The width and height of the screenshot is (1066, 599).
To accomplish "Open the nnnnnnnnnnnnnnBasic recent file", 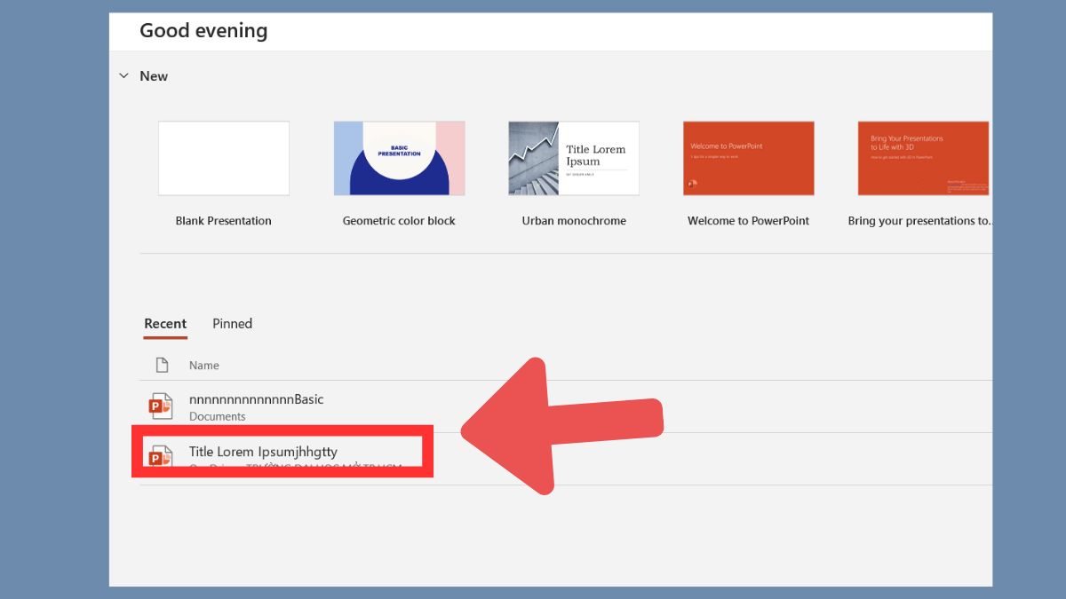I will [x=257, y=399].
